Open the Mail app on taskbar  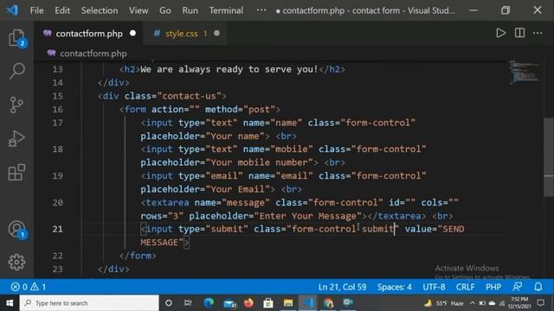point(229,303)
